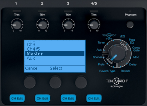This screenshot has height=106, width=147.
Task: Select Comp Gate on the rotary dial
Action: pyautogui.click(x=136, y=49)
